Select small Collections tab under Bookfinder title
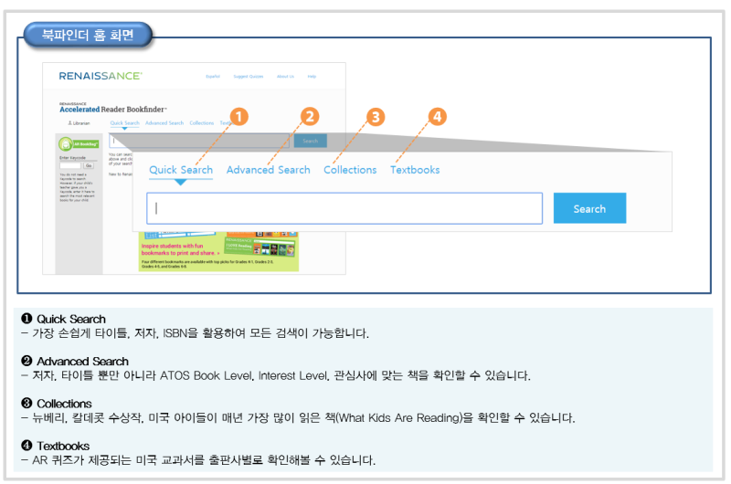Image resolution: width=731 pixels, height=484 pixels. [x=201, y=123]
